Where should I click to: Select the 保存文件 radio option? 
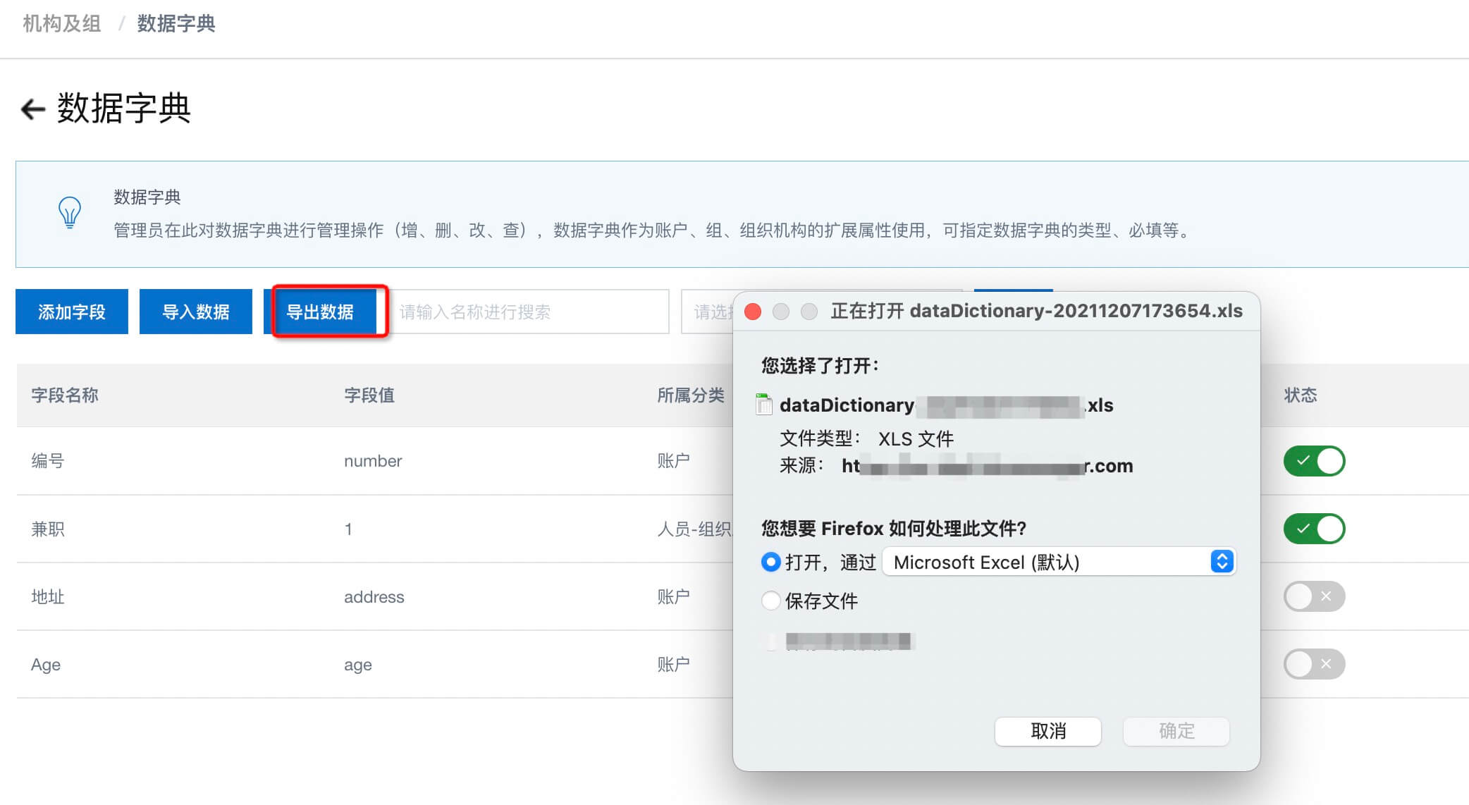click(x=770, y=601)
